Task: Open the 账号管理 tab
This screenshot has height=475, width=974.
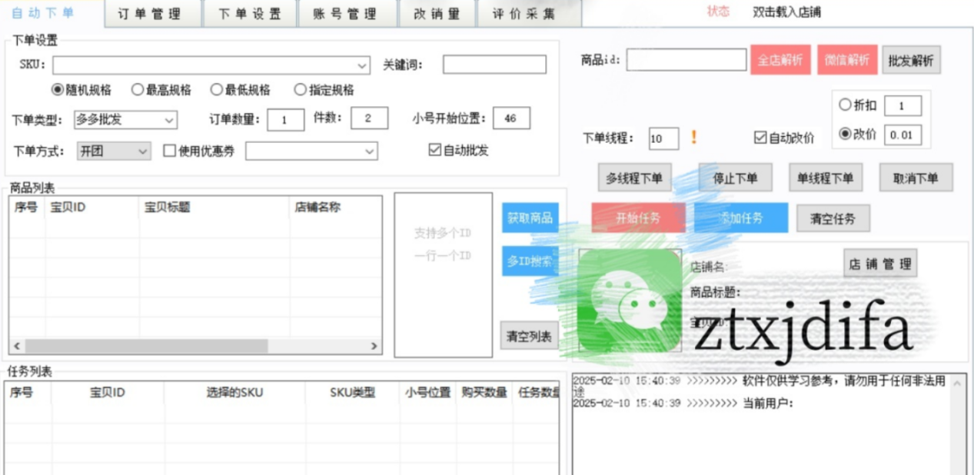Action: (345, 14)
